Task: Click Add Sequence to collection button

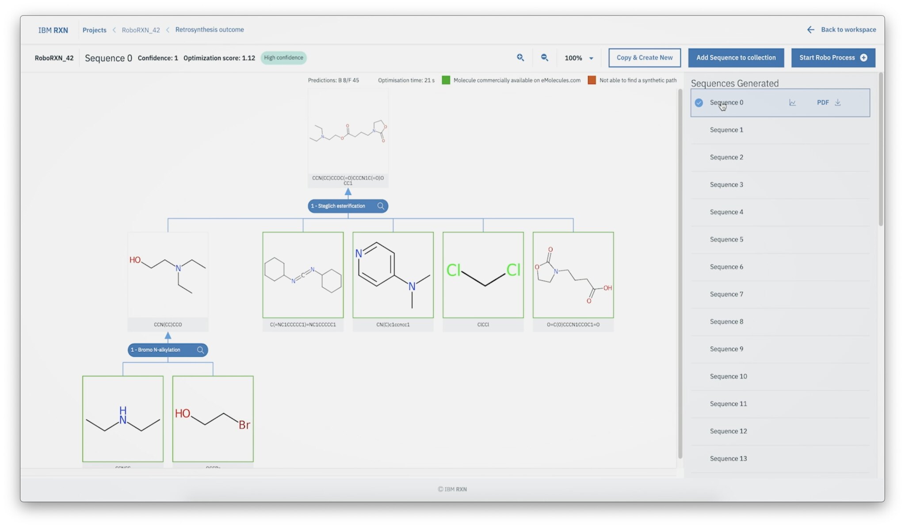Action: pos(736,57)
